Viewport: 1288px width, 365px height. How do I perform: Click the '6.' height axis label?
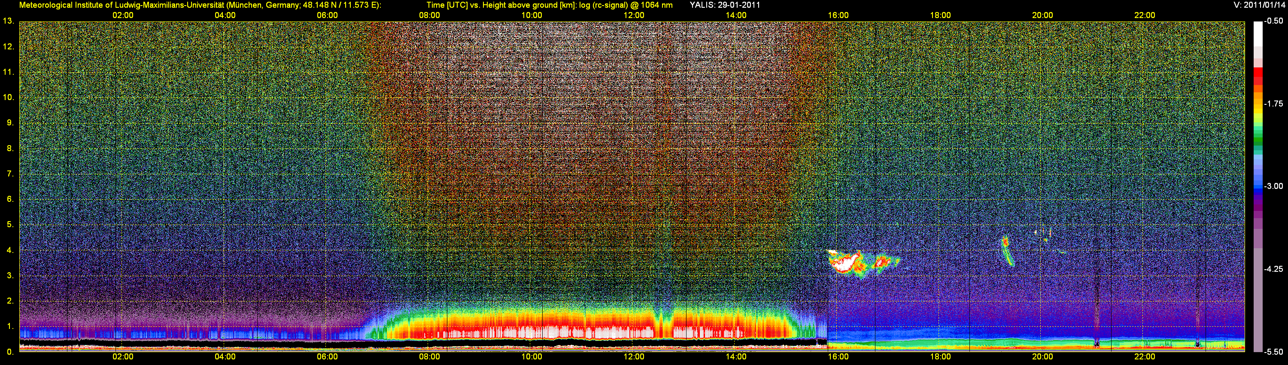tap(10, 199)
